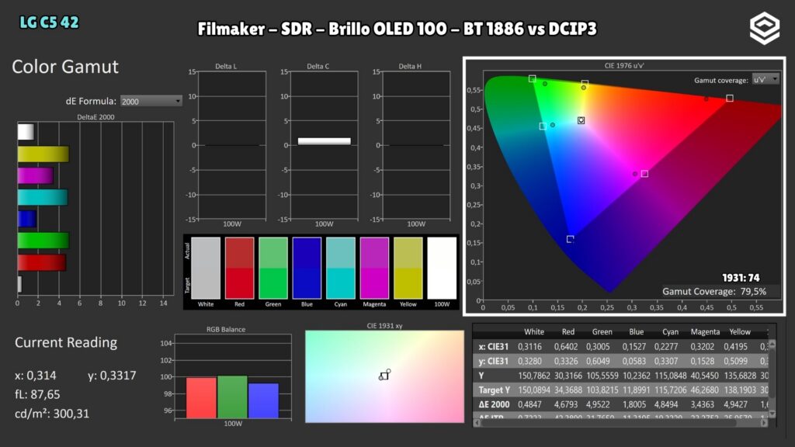Screen dimensions: 795x447
Task: Click the 'fL: 87,65' reading
Action: (x=37, y=394)
